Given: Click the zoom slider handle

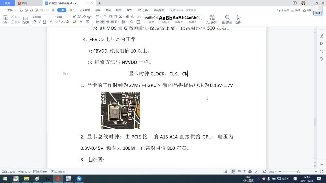Looking at the screenshot, I should (x=298, y=172).
